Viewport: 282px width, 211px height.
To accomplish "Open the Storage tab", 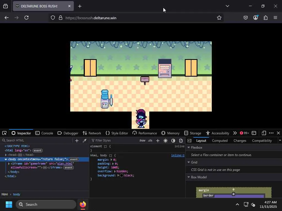I will (192, 133).
